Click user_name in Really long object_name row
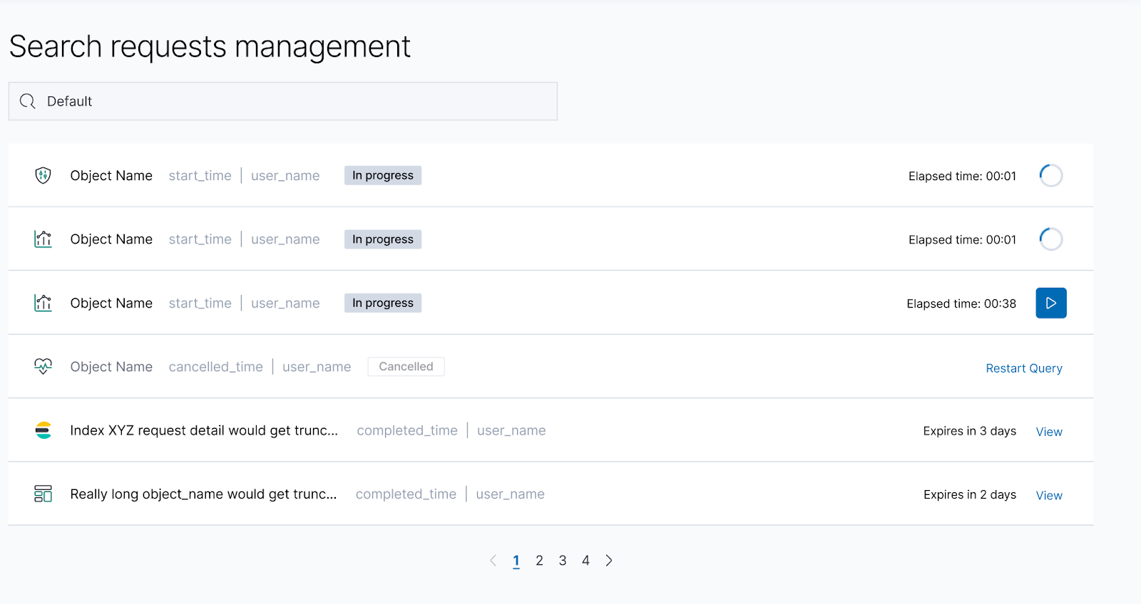The height and width of the screenshot is (604, 1141). pyautogui.click(x=510, y=494)
